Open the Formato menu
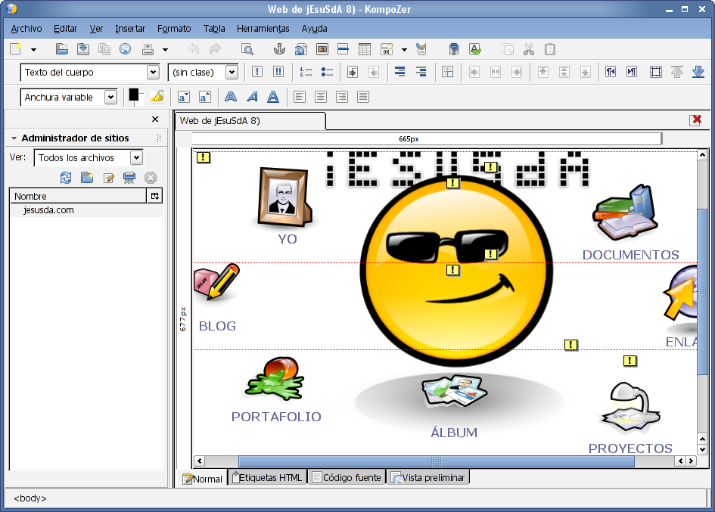This screenshot has height=512, width=715. pyautogui.click(x=174, y=28)
